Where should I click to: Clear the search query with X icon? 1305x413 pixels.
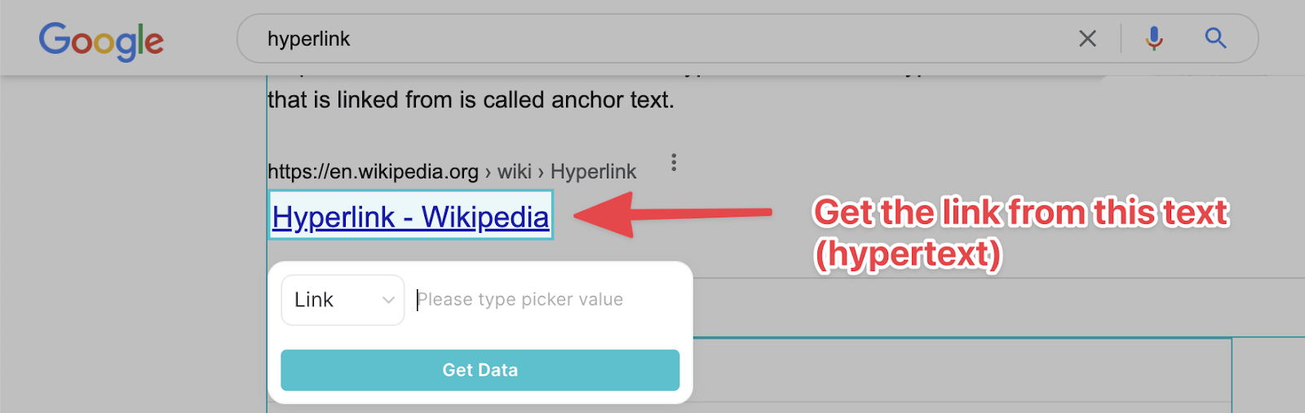click(x=1087, y=38)
